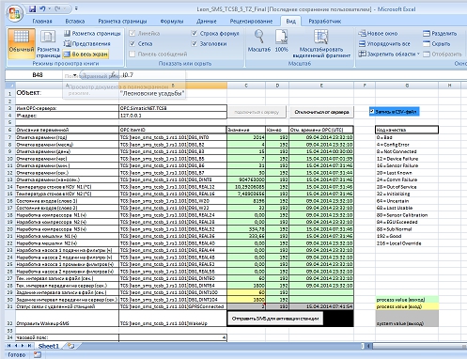Open Формулы ribbon tab

[172, 22]
